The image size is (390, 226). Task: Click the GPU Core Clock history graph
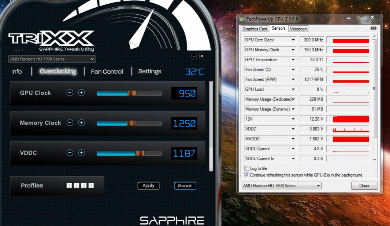click(x=348, y=40)
